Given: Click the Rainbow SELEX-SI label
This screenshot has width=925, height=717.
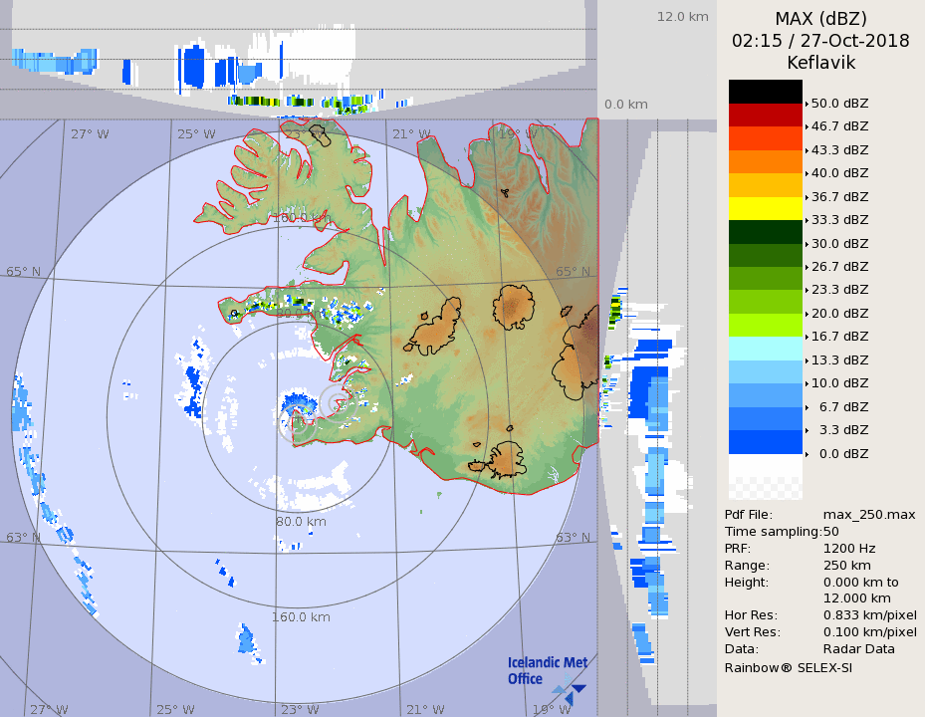Looking at the screenshot, I should coord(788,666).
